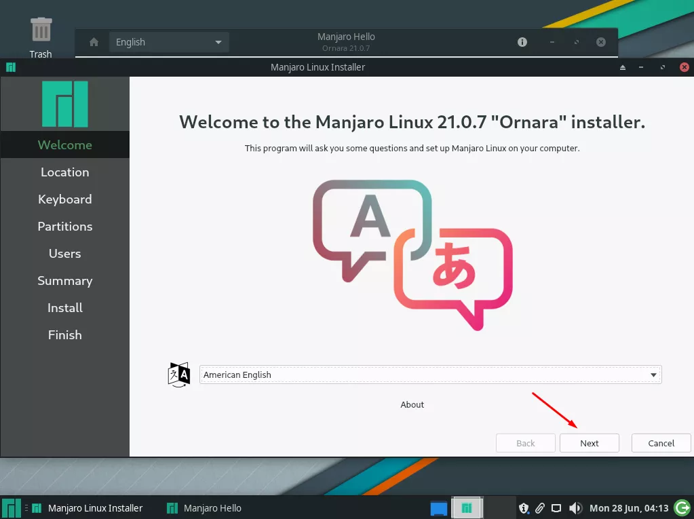
Task: Click the home icon in Manjaro Hello
Action: click(x=94, y=42)
